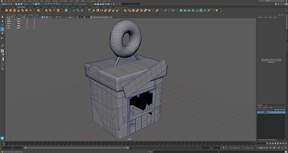Toggle layer1 R display type box

263,112
